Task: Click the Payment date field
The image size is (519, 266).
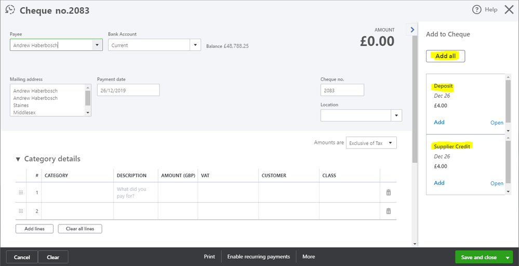Action: (x=128, y=90)
